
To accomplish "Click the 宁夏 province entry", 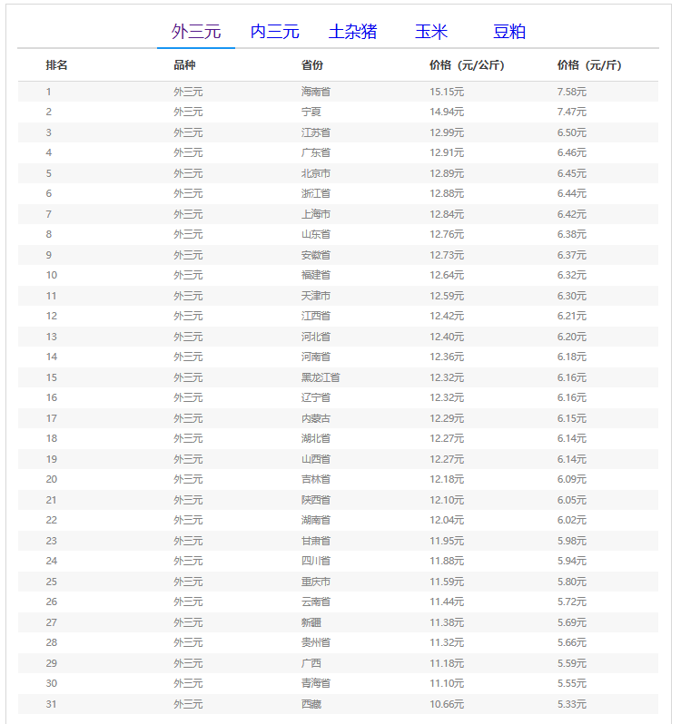I will coord(311,112).
